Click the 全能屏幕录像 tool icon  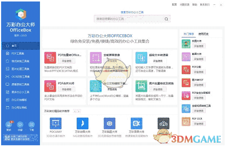tap(96, 58)
